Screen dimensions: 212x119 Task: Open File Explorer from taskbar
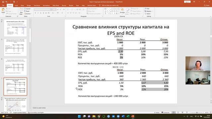[94, 116]
